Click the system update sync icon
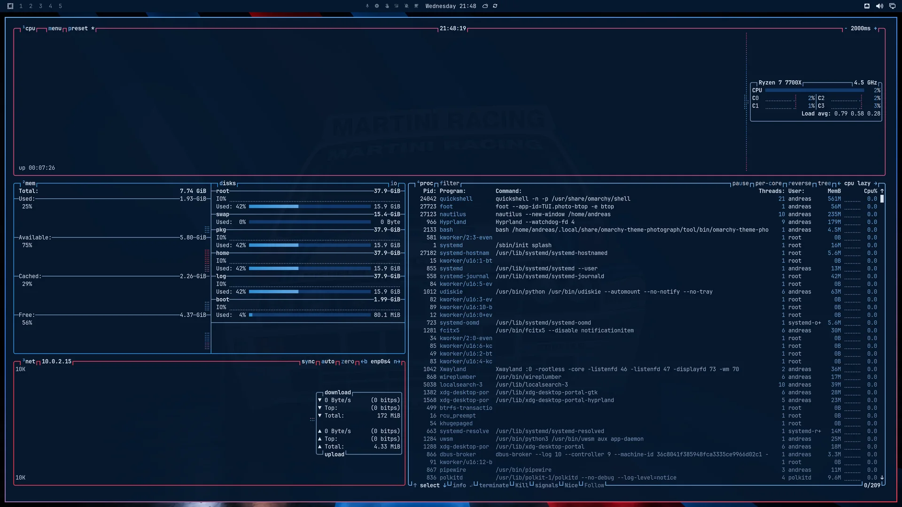Screen dimensions: 902x507 coord(495,6)
